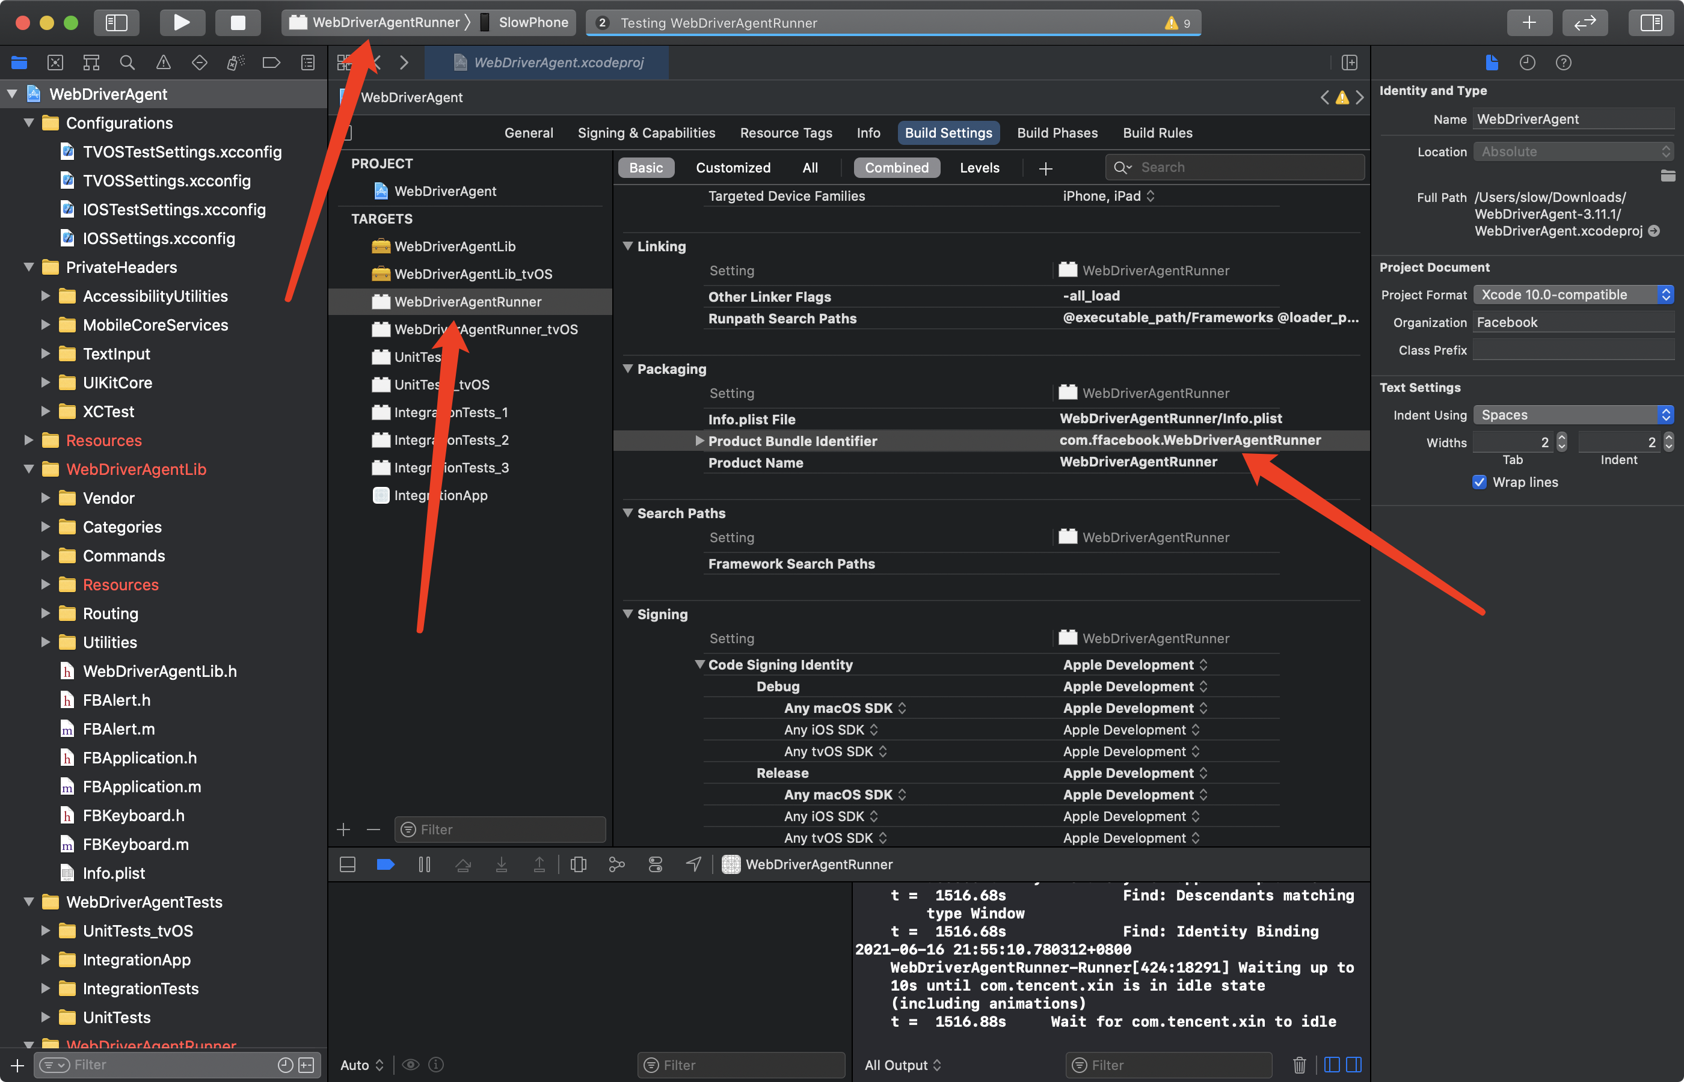Switch to the Build Phases tab
The height and width of the screenshot is (1082, 1684).
pyautogui.click(x=1056, y=133)
